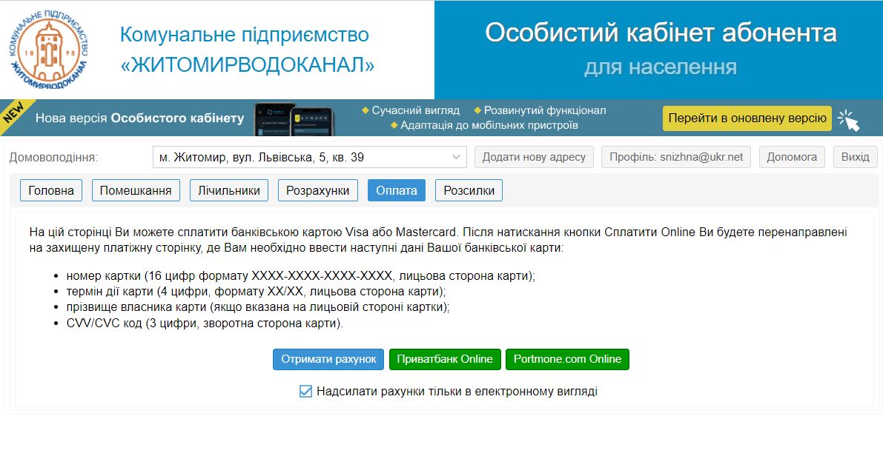Switch to the Помешкання tab

tap(136, 190)
